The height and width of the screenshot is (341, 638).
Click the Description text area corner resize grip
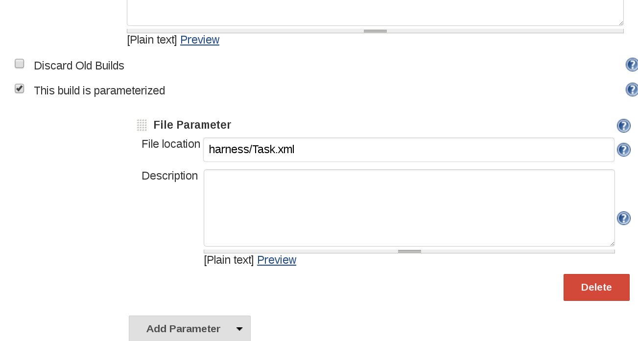(612, 243)
